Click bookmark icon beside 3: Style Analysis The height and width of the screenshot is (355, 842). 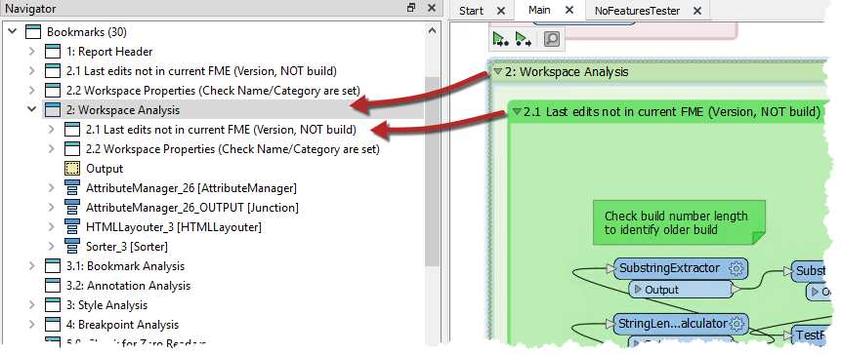[x=53, y=305]
